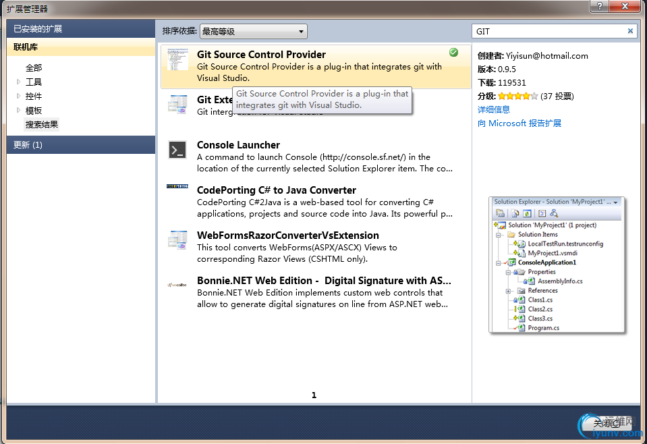The width and height of the screenshot is (647, 444).
Task: Select the Console Launcher title
Action: (x=238, y=145)
